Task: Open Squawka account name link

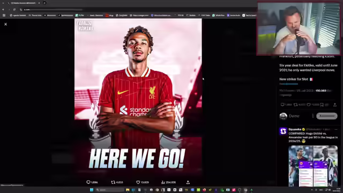Action: pos(295,129)
